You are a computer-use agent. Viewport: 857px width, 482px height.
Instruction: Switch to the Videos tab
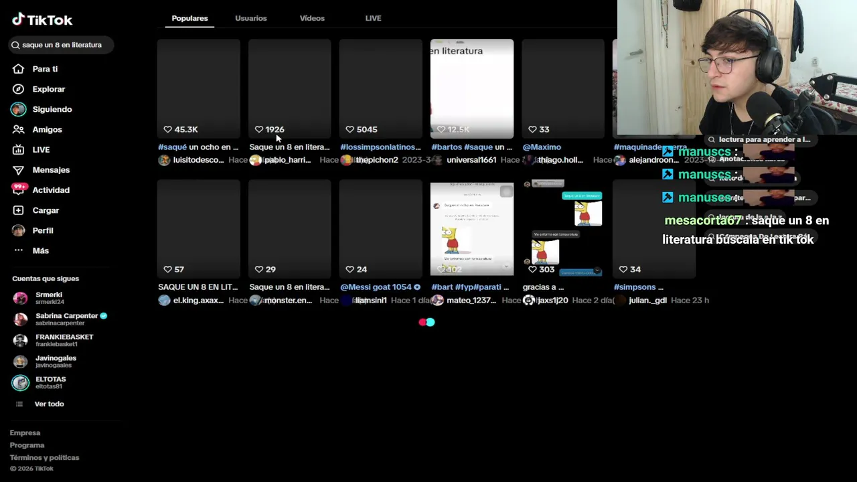pos(312,18)
